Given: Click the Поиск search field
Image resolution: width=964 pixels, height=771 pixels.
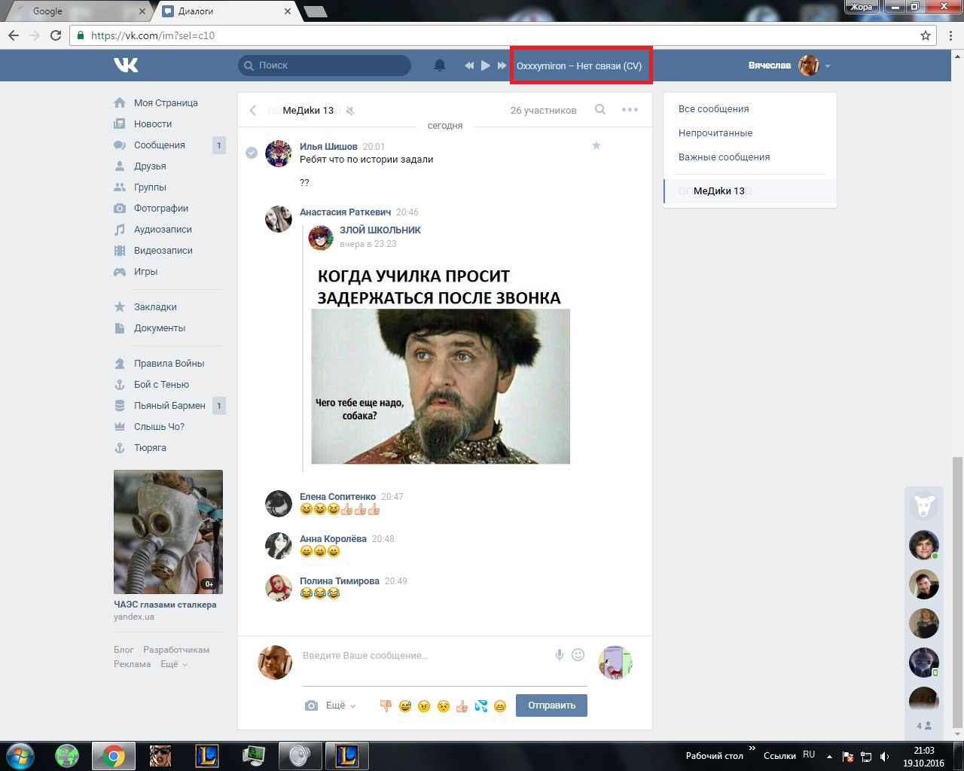Looking at the screenshot, I should coord(325,66).
